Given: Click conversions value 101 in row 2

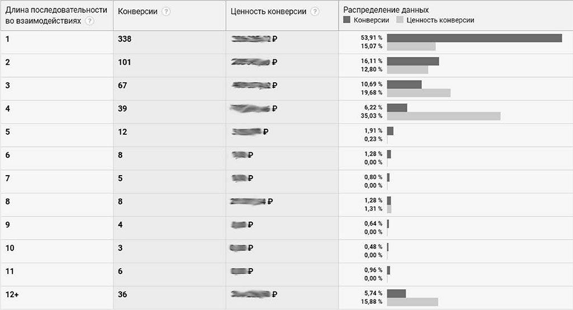Looking at the screenshot, I should click(x=124, y=63).
